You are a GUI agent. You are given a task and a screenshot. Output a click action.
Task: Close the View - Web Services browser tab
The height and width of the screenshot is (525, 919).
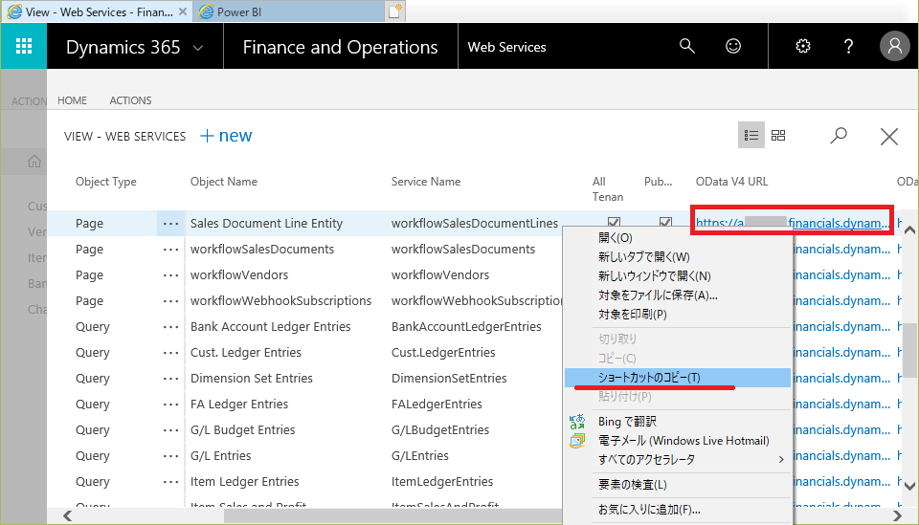pos(183,11)
